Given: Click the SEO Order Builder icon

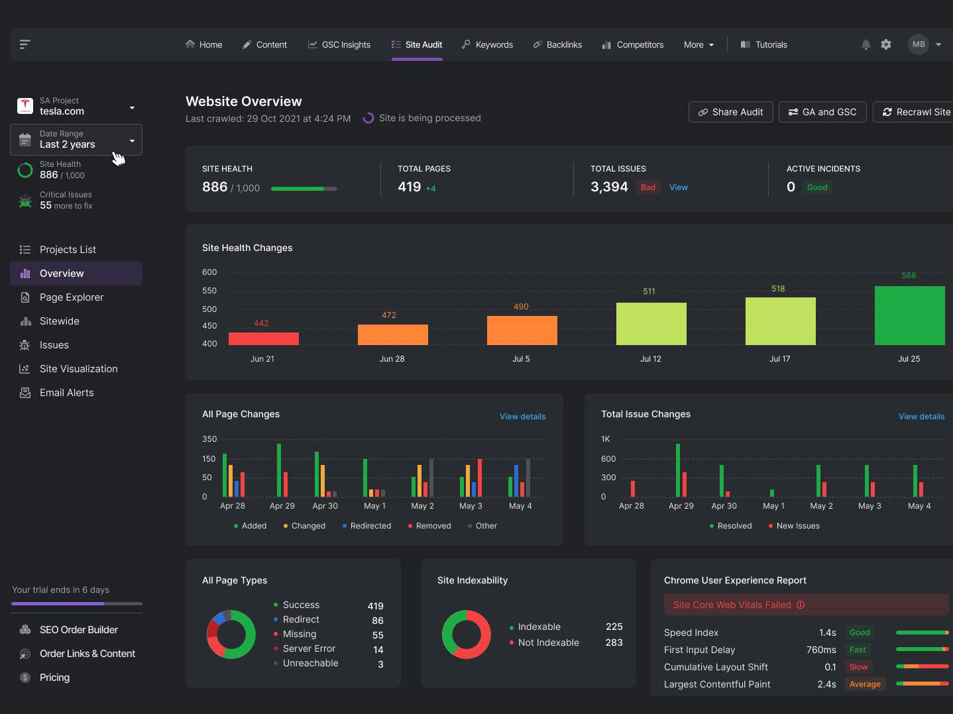Looking at the screenshot, I should 25,630.
